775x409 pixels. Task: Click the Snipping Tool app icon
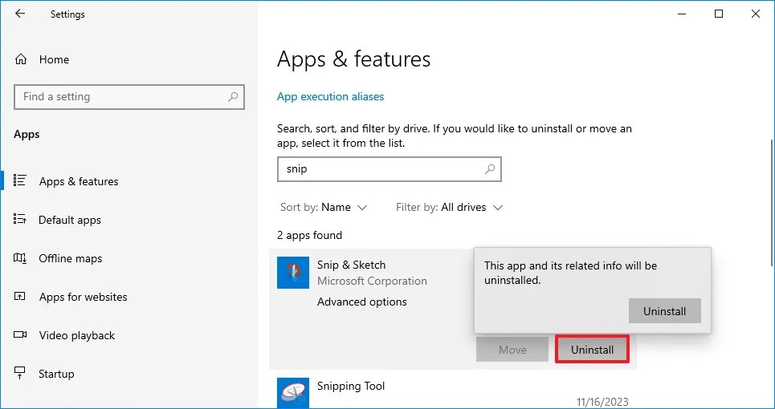coord(293,393)
